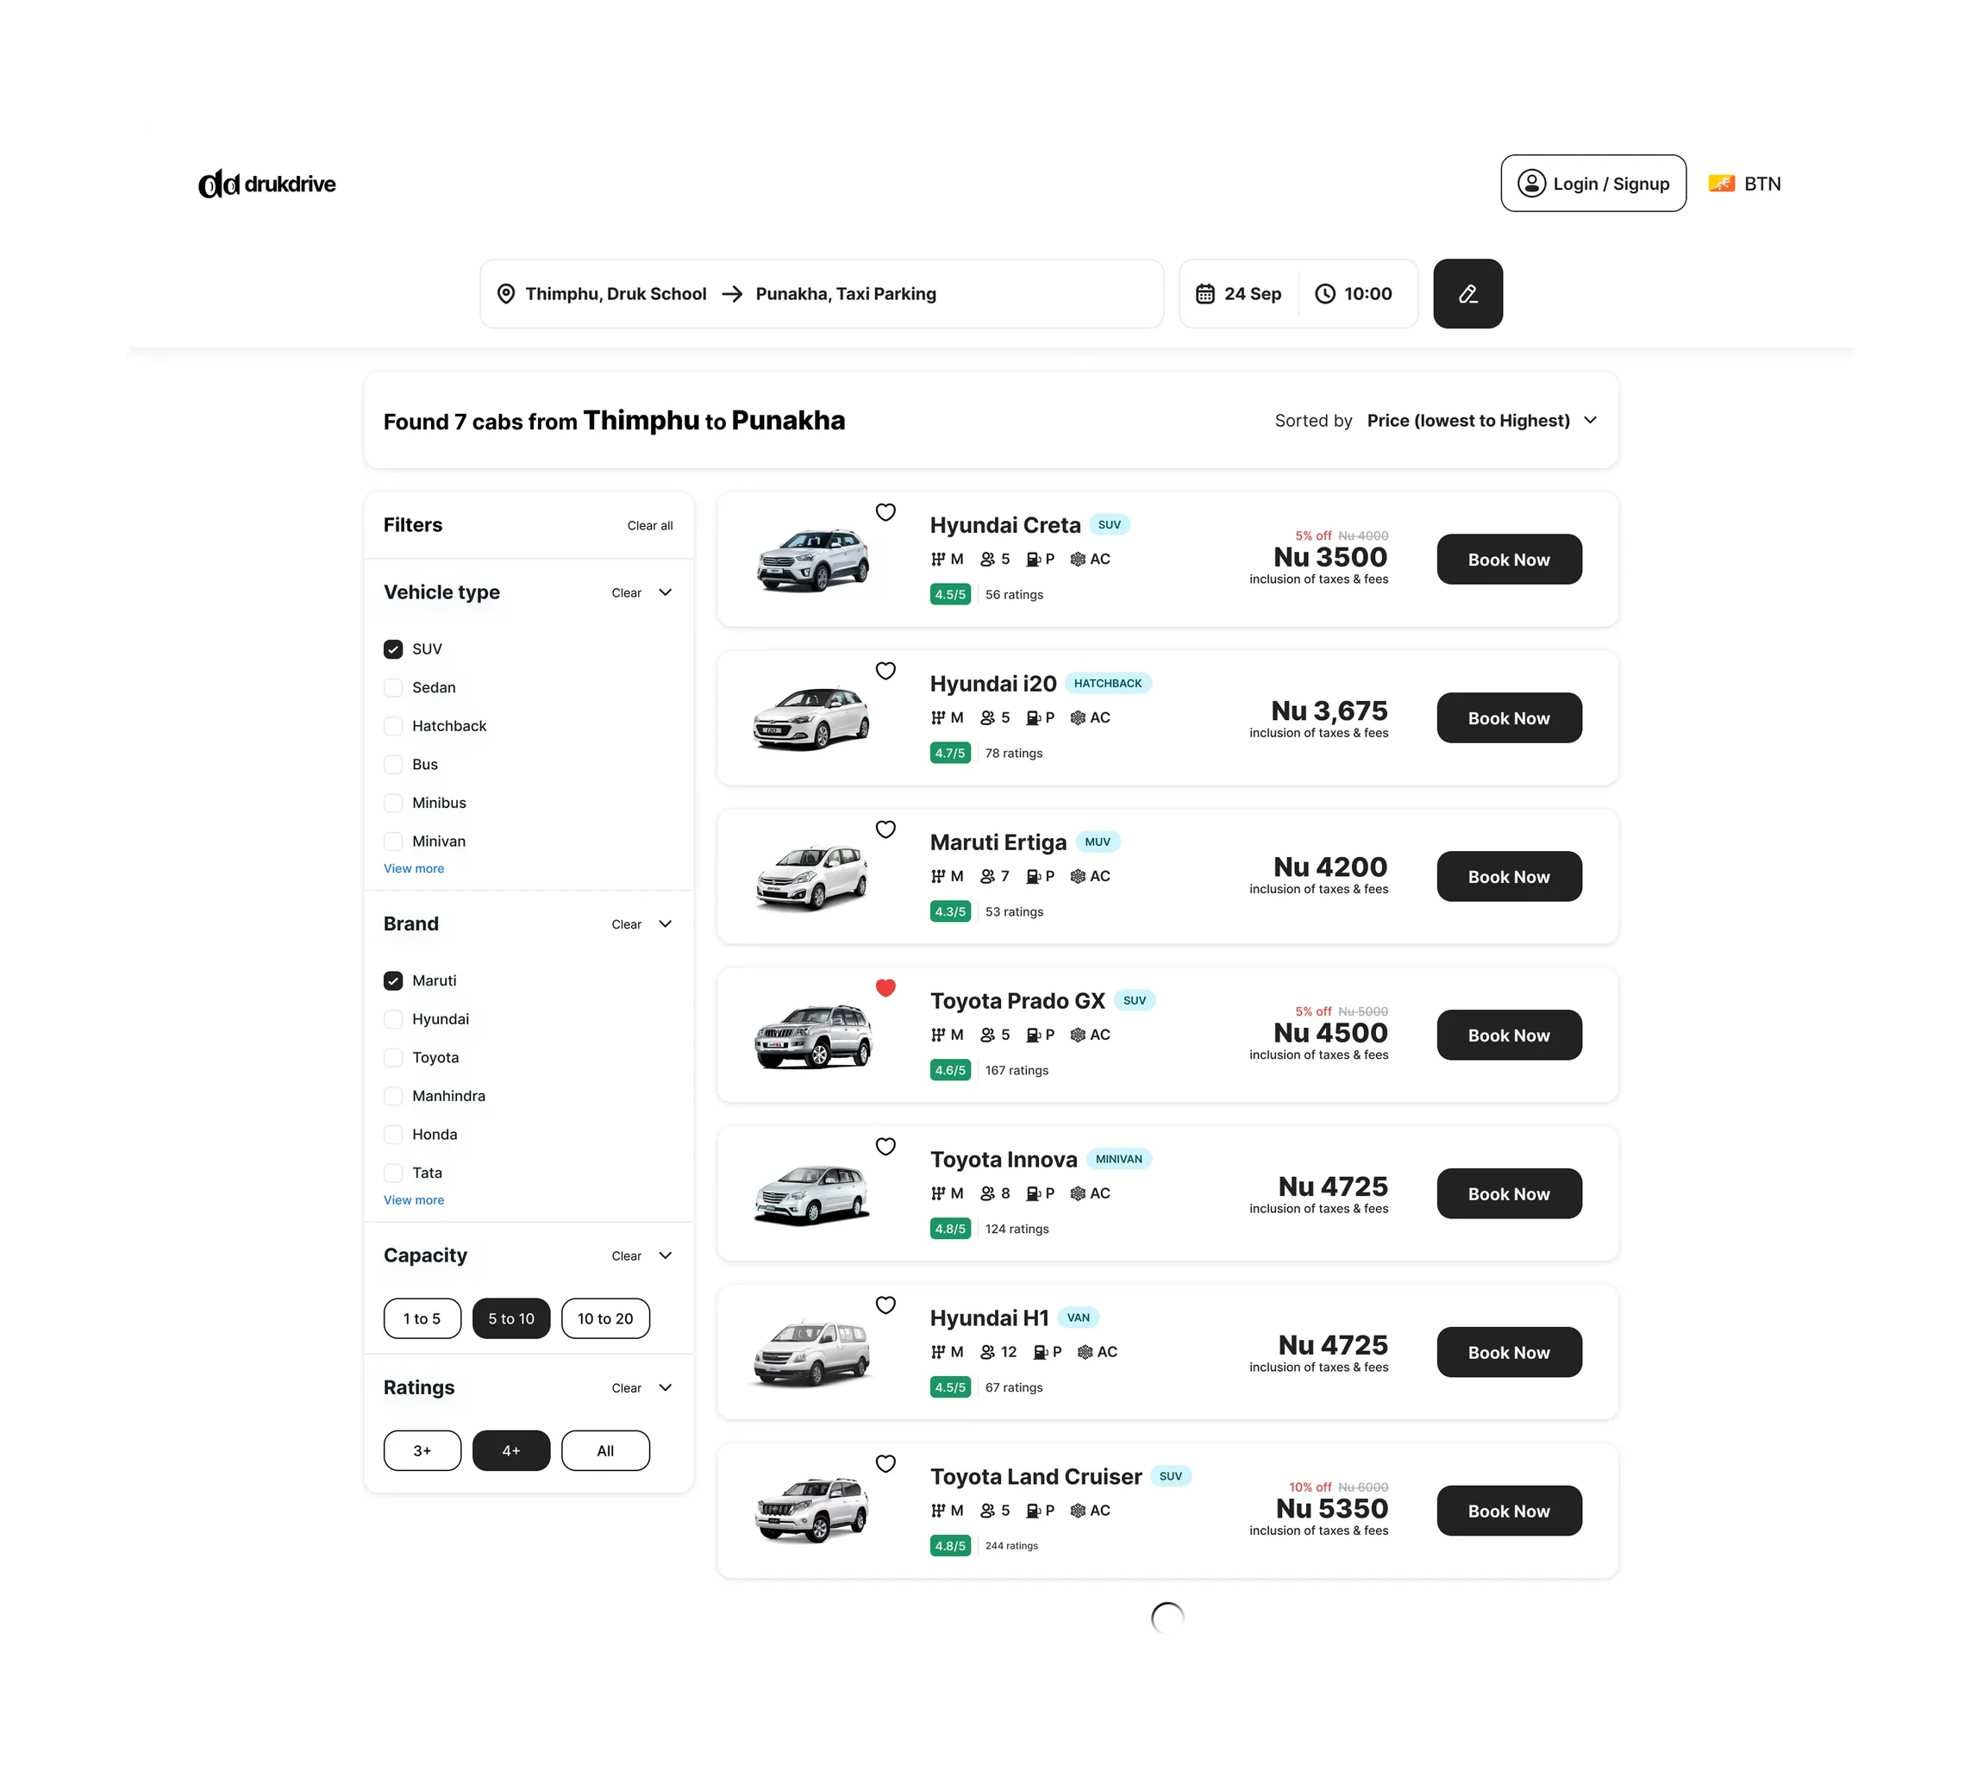Select capacity 10 to 20
The image size is (1983, 1790).
tap(605, 1319)
